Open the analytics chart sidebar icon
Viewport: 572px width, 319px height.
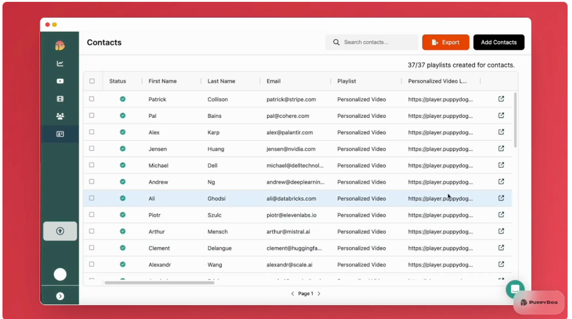pyautogui.click(x=60, y=64)
